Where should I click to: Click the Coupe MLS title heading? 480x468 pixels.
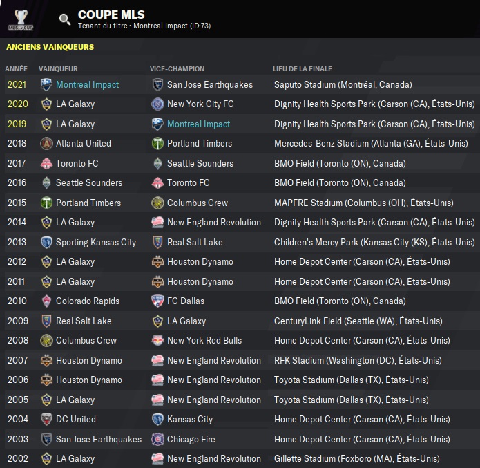click(x=111, y=15)
